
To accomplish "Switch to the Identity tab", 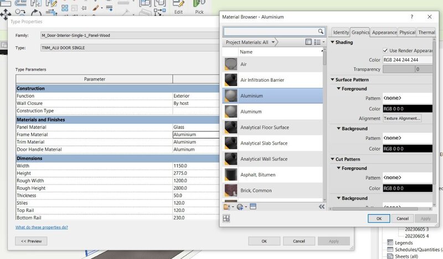I will pyautogui.click(x=341, y=33).
